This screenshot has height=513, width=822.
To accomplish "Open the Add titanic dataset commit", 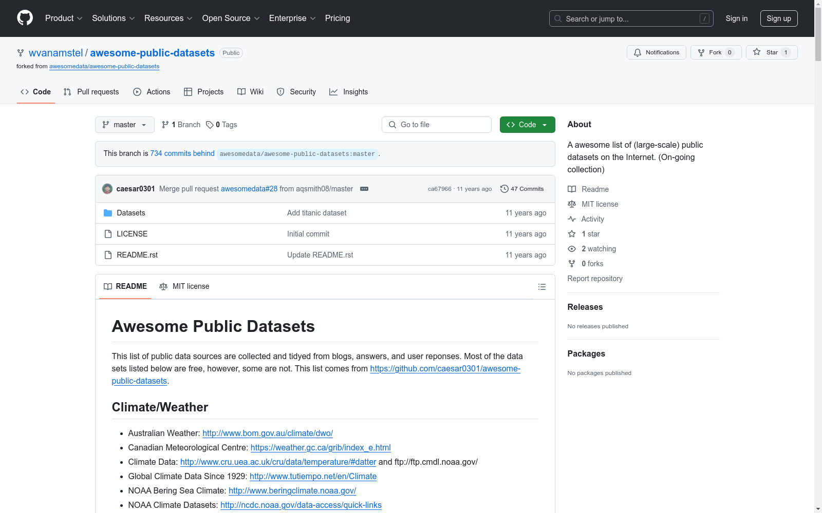I will click(316, 213).
